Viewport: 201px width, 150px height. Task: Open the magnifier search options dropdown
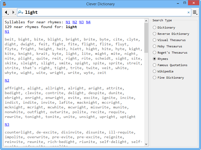click(x=21, y=12)
